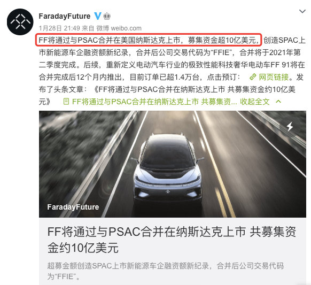Viewport: 311px width, 285px height.
Task: Open the 微博 weibo.com source link
Action: click(x=119, y=28)
